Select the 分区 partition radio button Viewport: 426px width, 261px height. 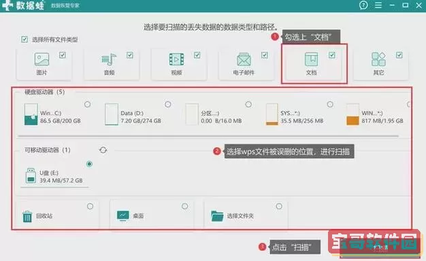point(248,104)
